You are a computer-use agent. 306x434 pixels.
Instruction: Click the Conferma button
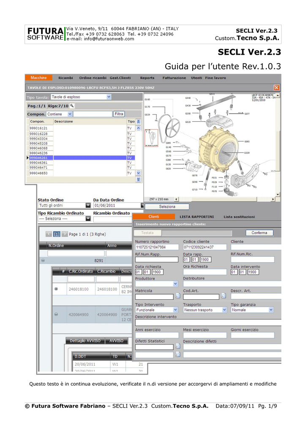[x=260, y=233]
